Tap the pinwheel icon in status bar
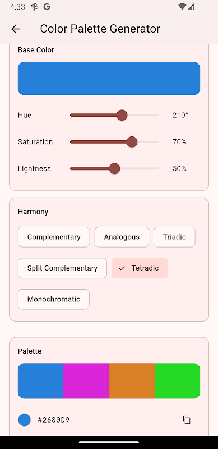The width and height of the screenshot is (218, 449). (x=34, y=7)
